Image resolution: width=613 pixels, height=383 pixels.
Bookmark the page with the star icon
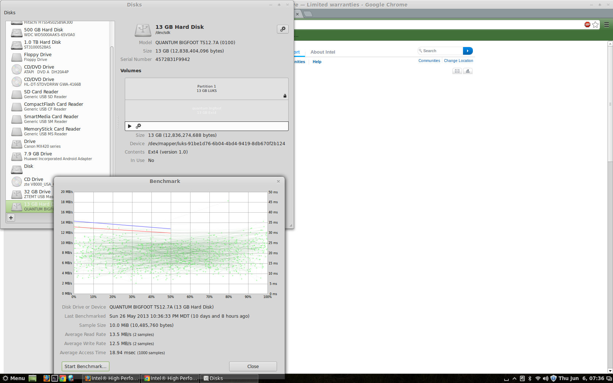point(595,24)
